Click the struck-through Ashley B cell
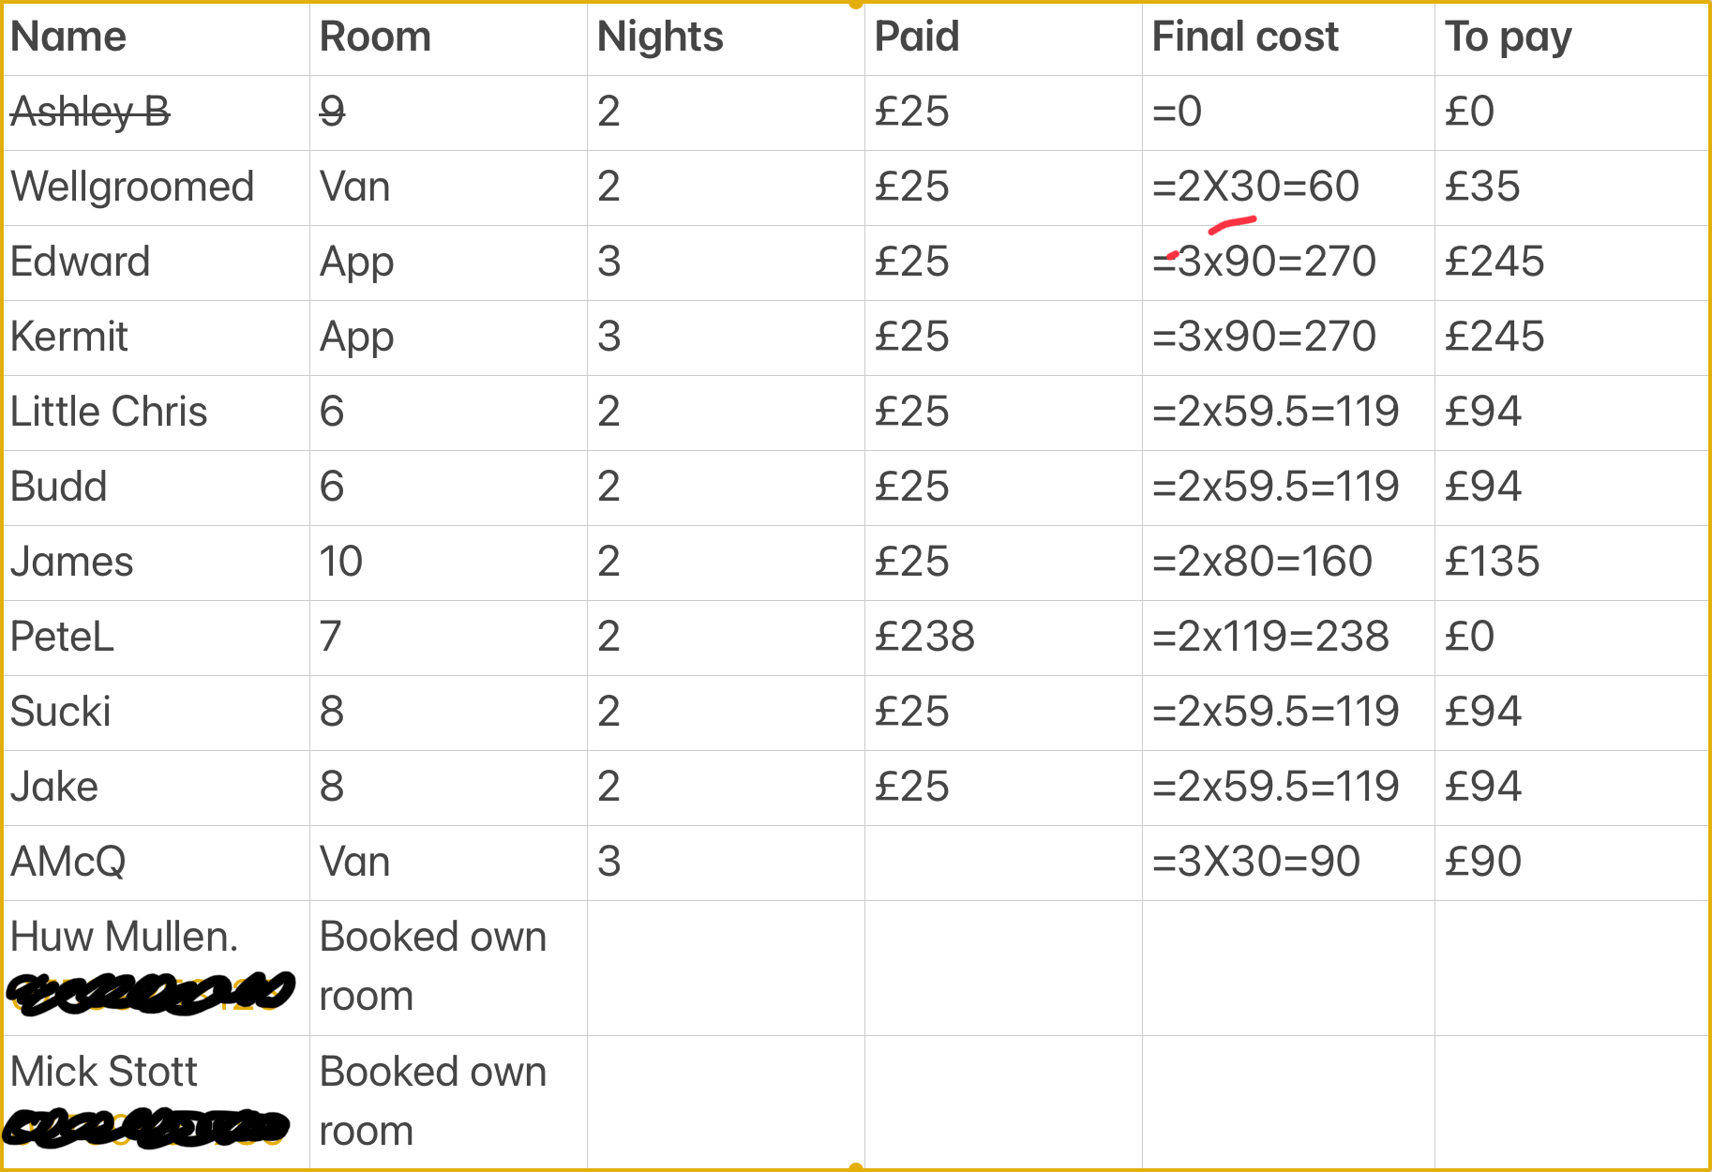 tap(157, 113)
